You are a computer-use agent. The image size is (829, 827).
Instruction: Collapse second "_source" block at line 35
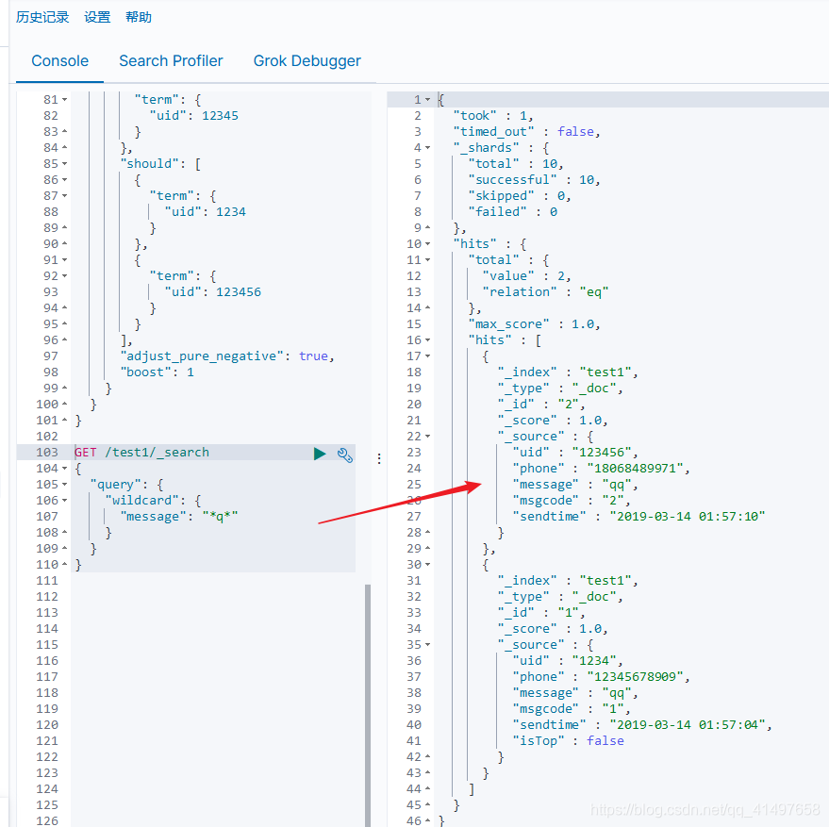428,645
